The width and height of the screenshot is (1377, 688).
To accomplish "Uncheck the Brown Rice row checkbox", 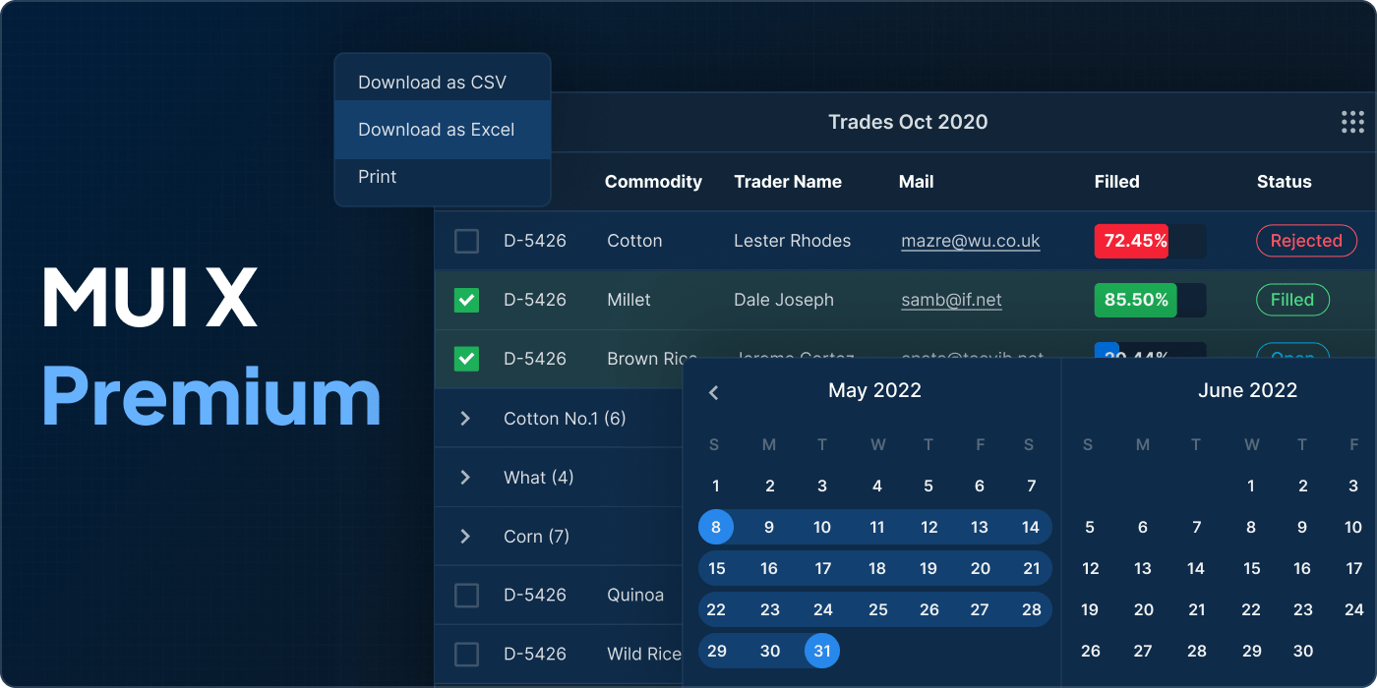I will (x=466, y=359).
